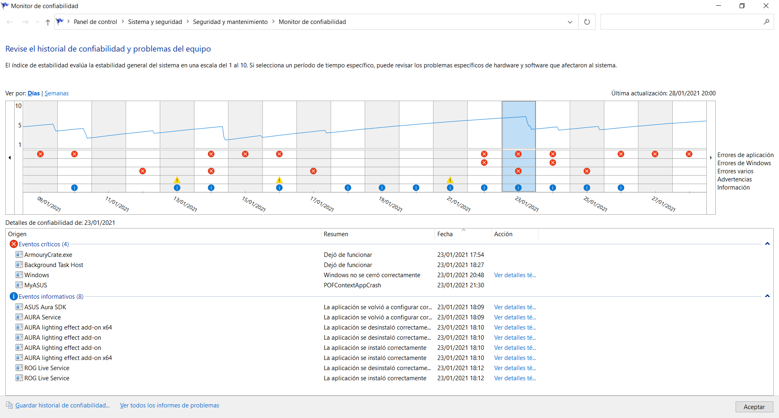
Task: Go to Sistema y seguridad breadcrumb
Action: 155,22
